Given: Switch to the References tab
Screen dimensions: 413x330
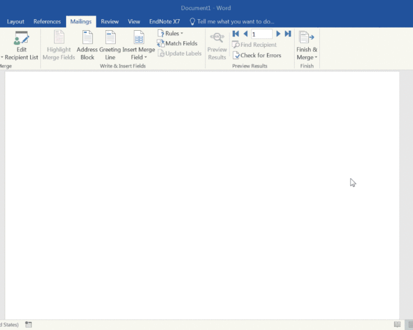Looking at the screenshot, I should click(47, 21).
